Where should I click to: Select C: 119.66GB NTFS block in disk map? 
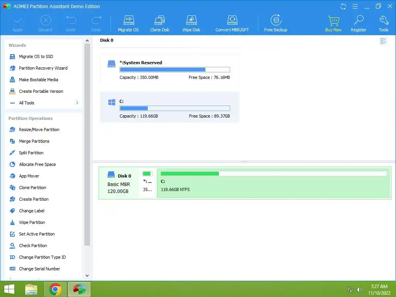click(273, 183)
